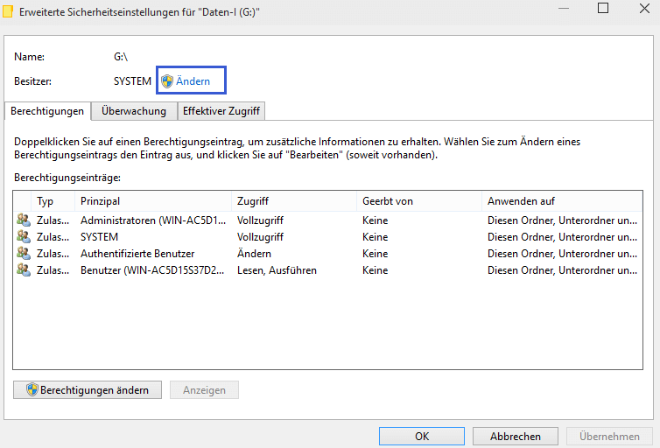Click the Ändern access cell in the Authentifizierte Benutzer row

tap(254, 254)
